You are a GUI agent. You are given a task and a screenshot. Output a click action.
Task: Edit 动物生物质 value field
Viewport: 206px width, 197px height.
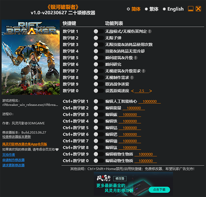pyautogui.click(x=146, y=161)
